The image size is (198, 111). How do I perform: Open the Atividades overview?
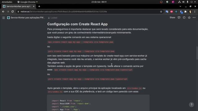coord(7,2)
